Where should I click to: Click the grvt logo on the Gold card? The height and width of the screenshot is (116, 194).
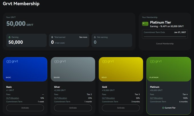(x=108, y=61)
